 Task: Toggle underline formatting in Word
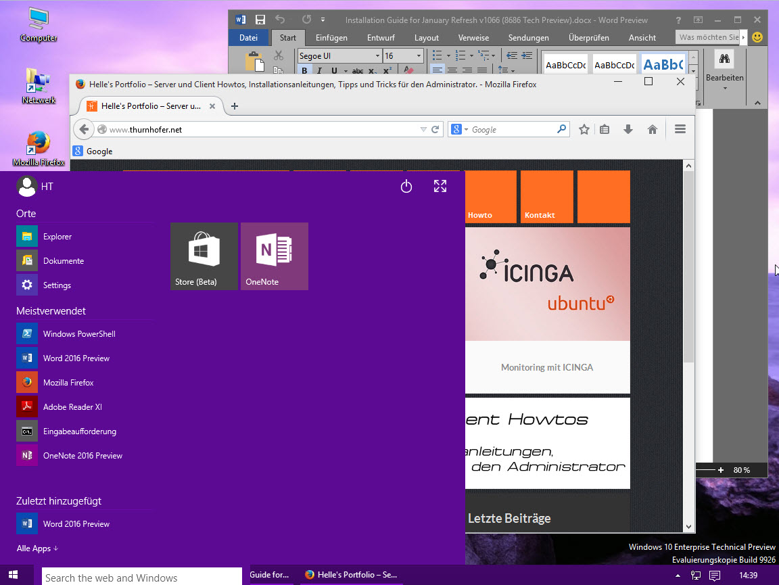(x=334, y=70)
